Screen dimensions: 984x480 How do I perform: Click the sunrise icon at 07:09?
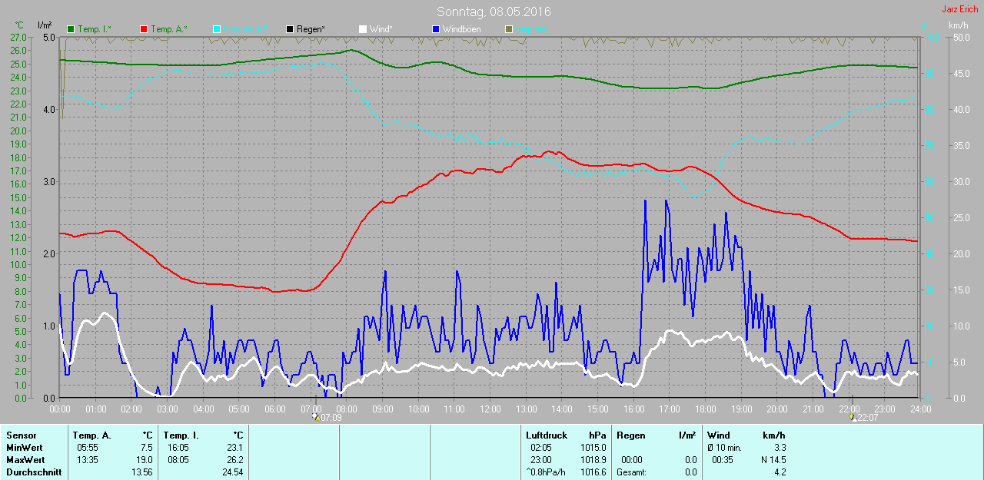click(314, 418)
